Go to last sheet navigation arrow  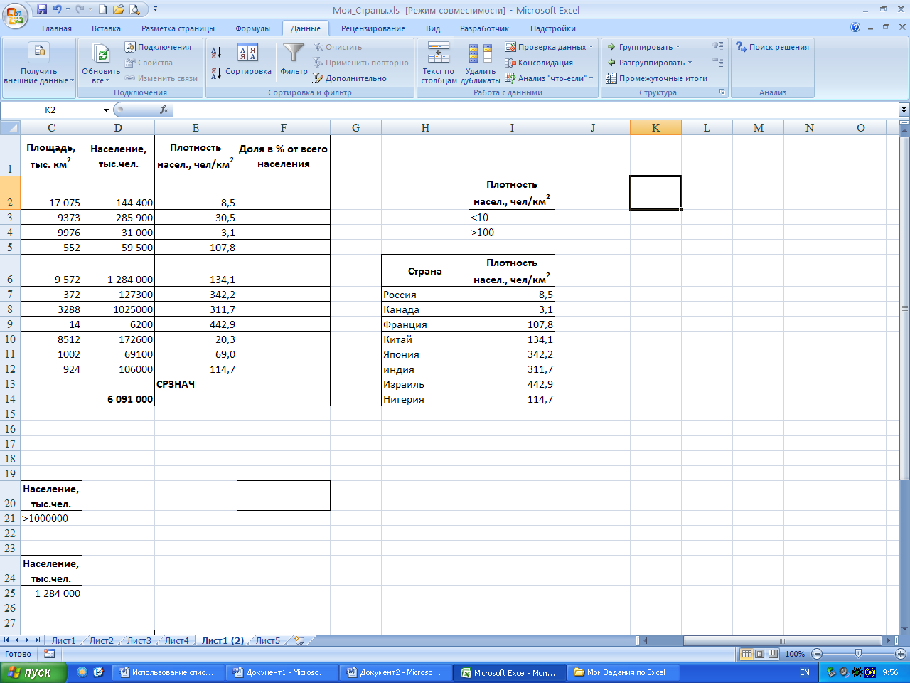click(x=38, y=640)
